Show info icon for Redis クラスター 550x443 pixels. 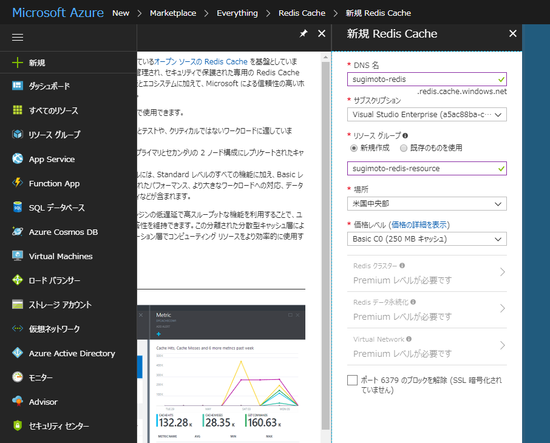(402, 266)
